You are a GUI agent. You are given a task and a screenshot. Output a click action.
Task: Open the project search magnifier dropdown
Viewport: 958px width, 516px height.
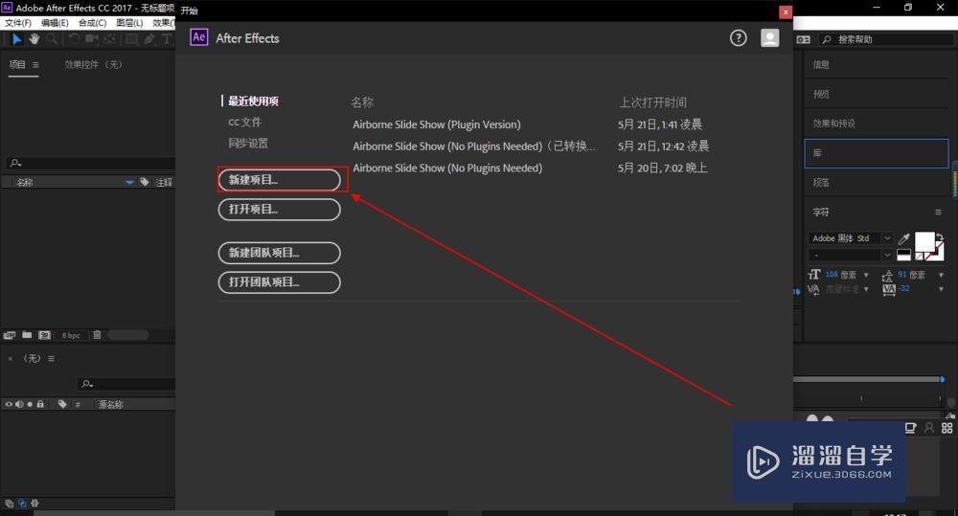16,163
